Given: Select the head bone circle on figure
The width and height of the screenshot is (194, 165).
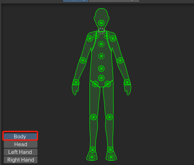Looking at the screenshot, I should click(x=102, y=23).
